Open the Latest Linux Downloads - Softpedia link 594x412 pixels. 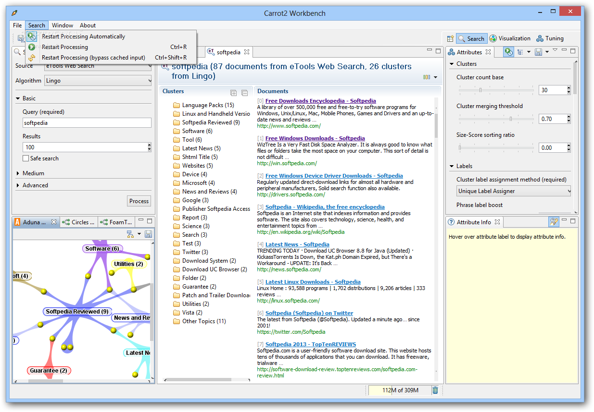(x=313, y=282)
